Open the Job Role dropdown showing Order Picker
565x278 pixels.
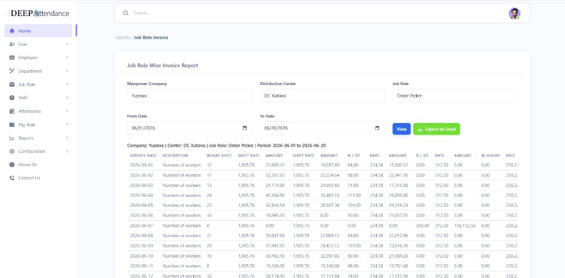point(455,96)
